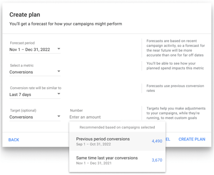The width and height of the screenshot is (214, 175).
Task: Expand the Select a metric dropdown arrow
Action: coord(59,72)
